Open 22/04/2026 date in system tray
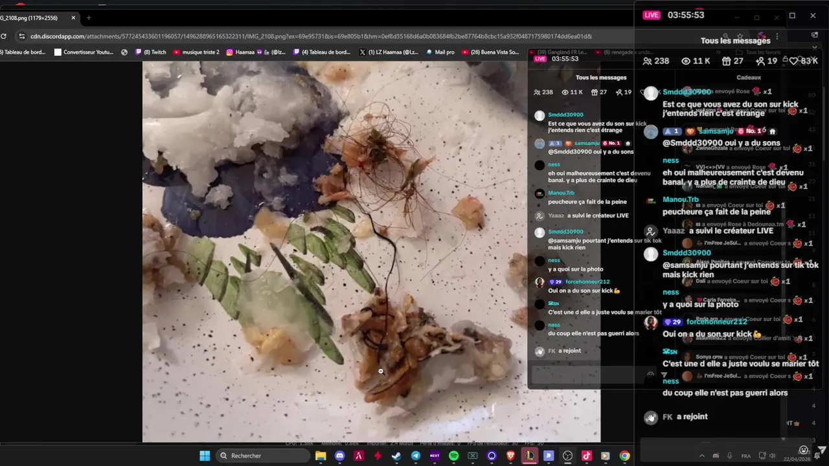Screen dimensions: 829x466 [795, 459]
